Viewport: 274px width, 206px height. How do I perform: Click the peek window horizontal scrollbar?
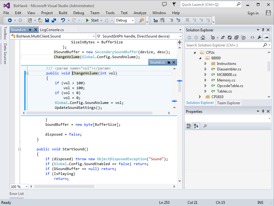point(89,113)
